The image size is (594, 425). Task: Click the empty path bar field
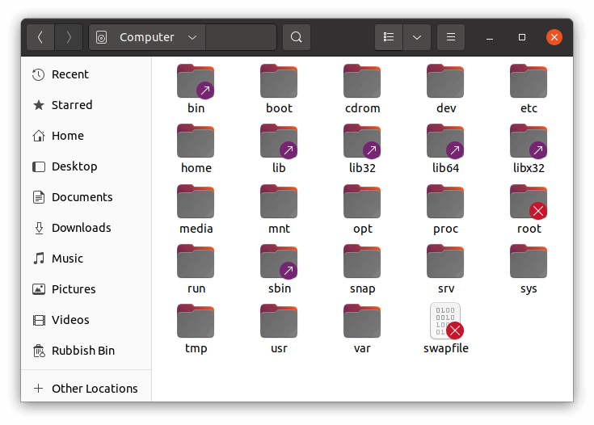(241, 37)
